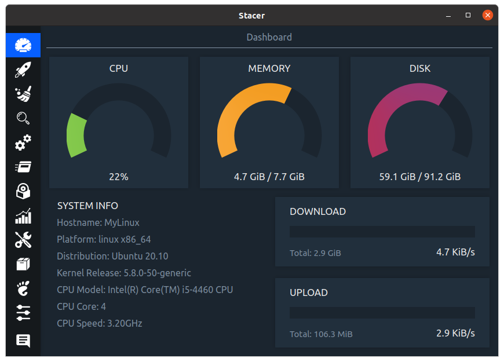Open the Dashboard page in sidebar

23,45
